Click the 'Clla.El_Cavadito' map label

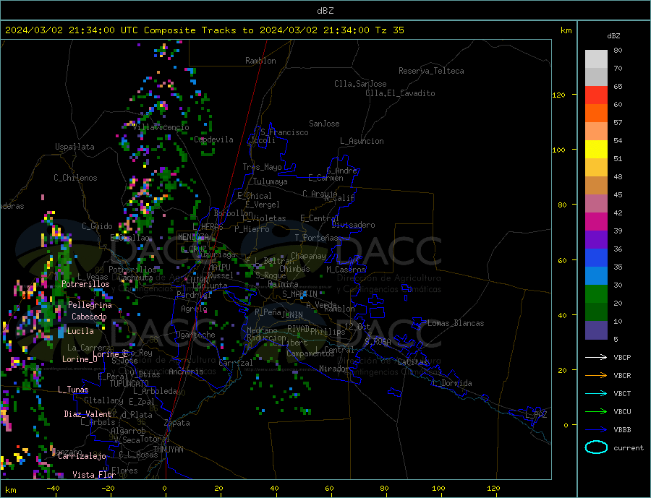click(400, 93)
